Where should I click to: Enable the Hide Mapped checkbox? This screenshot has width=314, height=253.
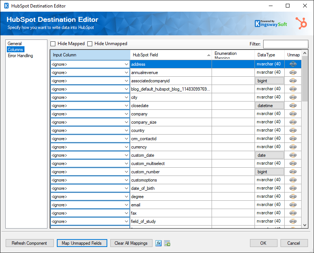point(53,44)
